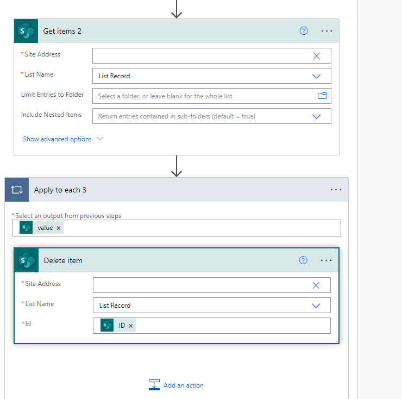Click the SharePoint icon on Delete item
Screen dimensions: 402x399
27,260
